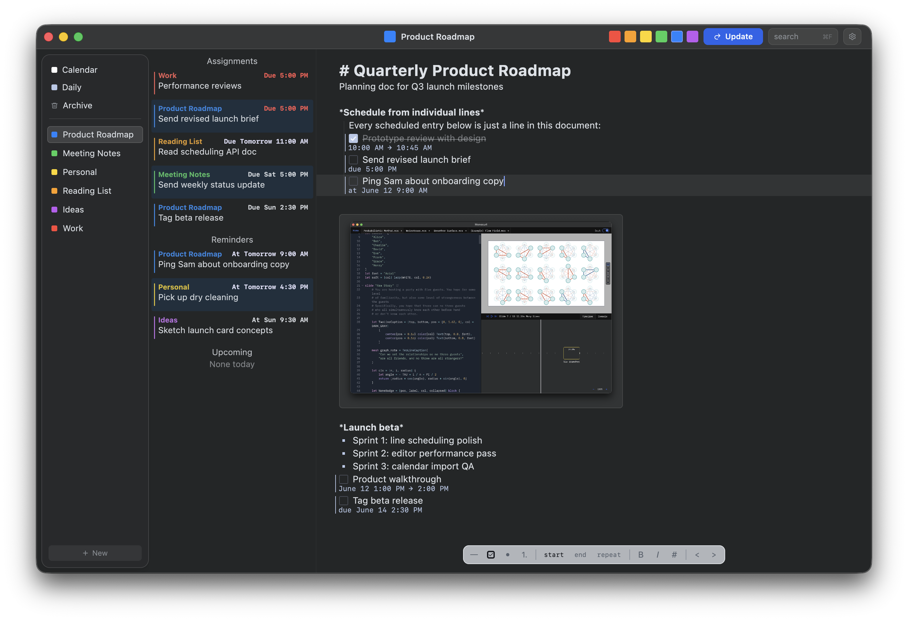
Task: Toggle bold with the B icon
Action: (641, 555)
